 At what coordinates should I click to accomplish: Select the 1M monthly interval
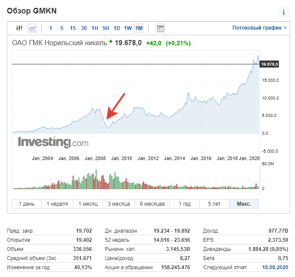point(139,28)
